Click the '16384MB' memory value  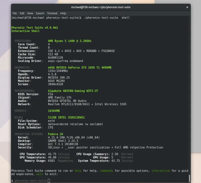[x=54, y=111]
